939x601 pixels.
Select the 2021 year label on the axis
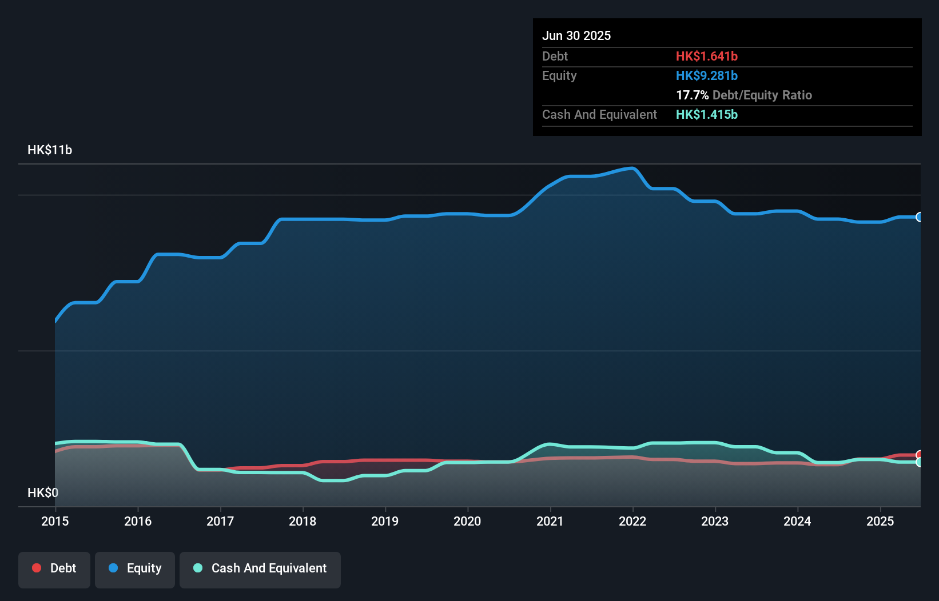tap(550, 522)
